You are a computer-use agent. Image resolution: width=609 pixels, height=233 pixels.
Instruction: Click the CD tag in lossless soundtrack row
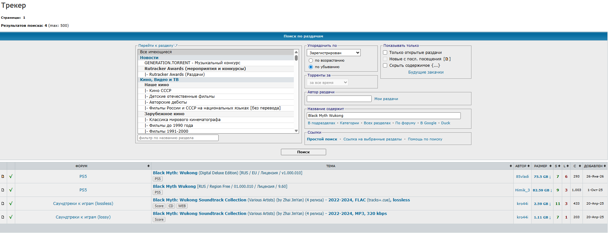pyautogui.click(x=171, y=206)
